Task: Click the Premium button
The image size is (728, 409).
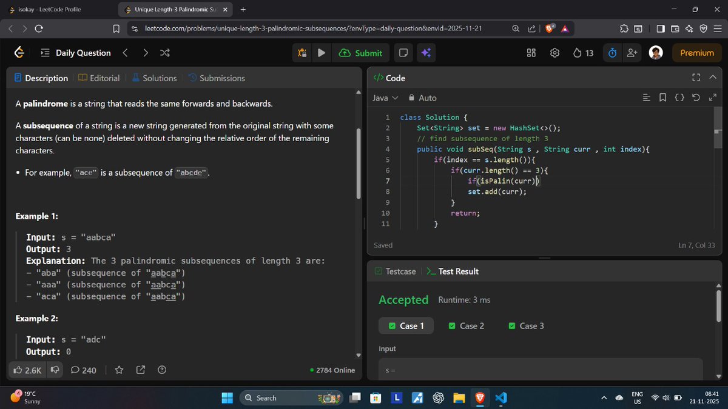Action: coord(697,53)
